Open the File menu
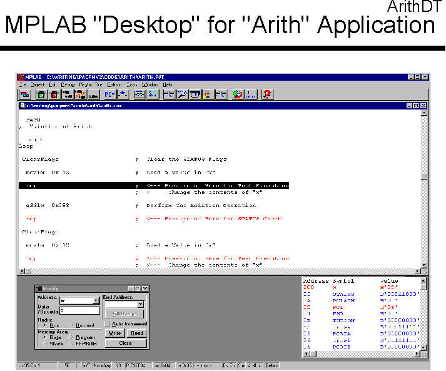This screenshot has width=446, height=371. tap(23, 84)
